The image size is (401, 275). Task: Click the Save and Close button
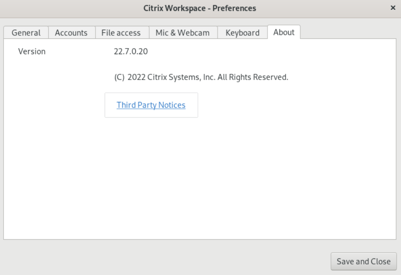pyautogui.click(x=364, y=261)
